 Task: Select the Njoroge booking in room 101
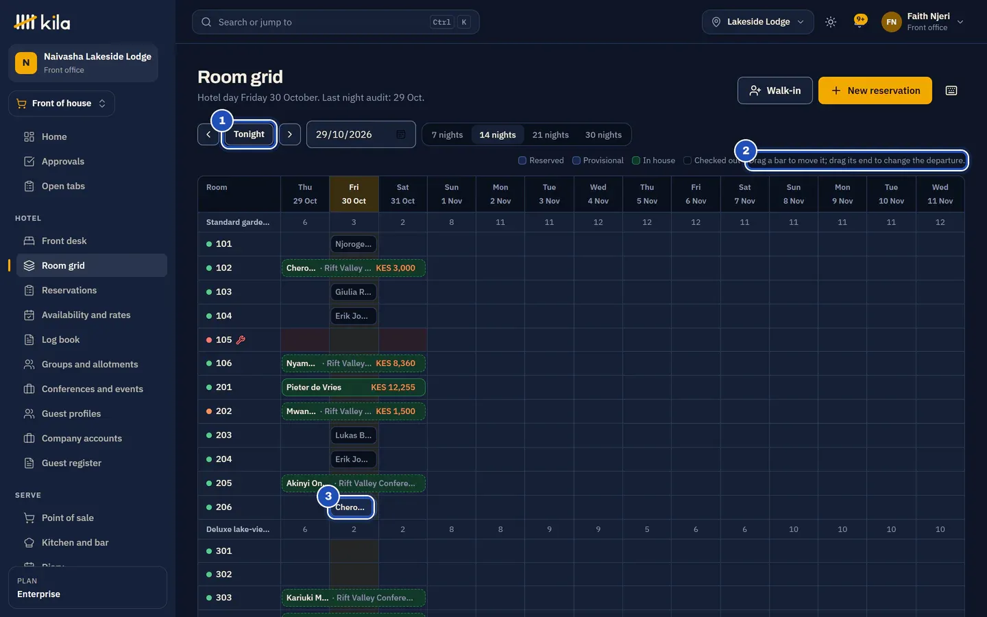[354, 244]
